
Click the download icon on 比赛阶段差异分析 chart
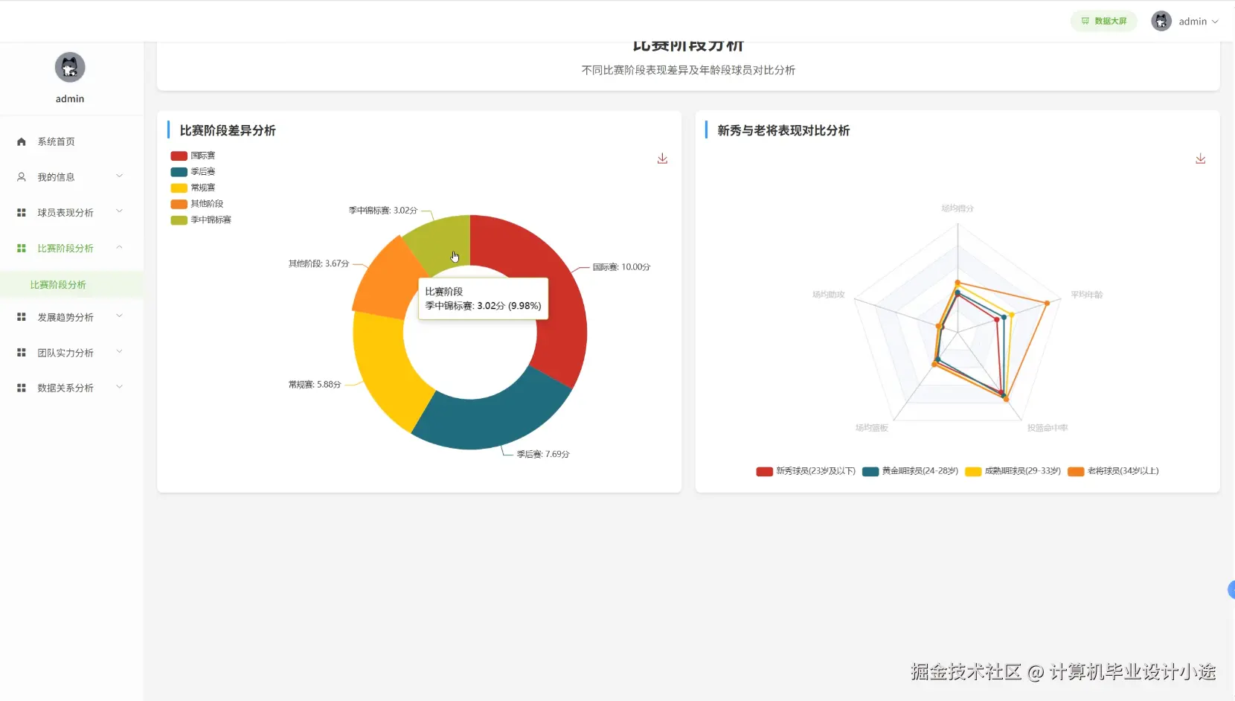click(662, 159)
